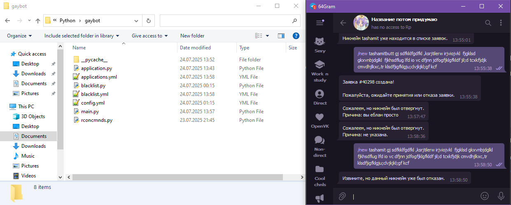This screenshot has width=511, height=205.
Task: Expand the Organize dropdown menu
Action: [19, 36]
